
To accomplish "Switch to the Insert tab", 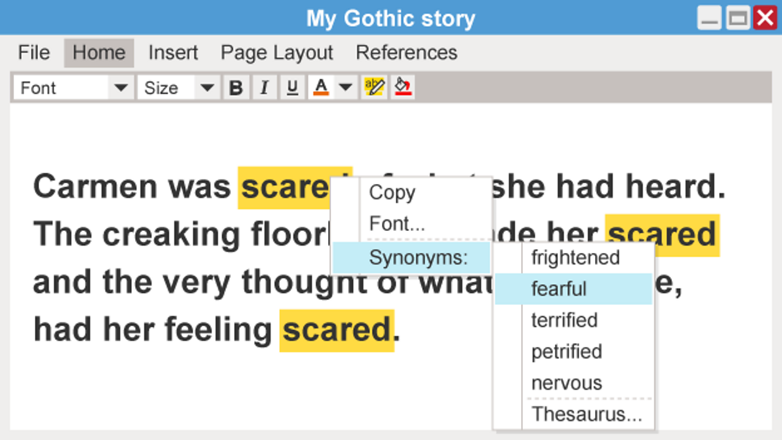I will click(x=173, y=53).
